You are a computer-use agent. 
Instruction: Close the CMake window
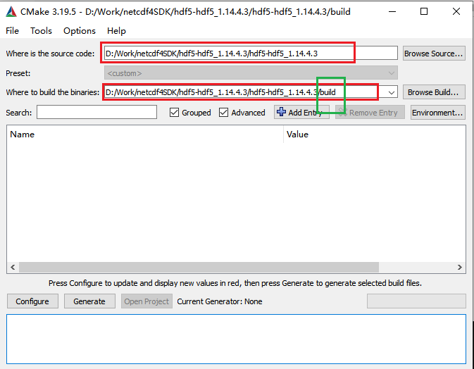(456, 11)
